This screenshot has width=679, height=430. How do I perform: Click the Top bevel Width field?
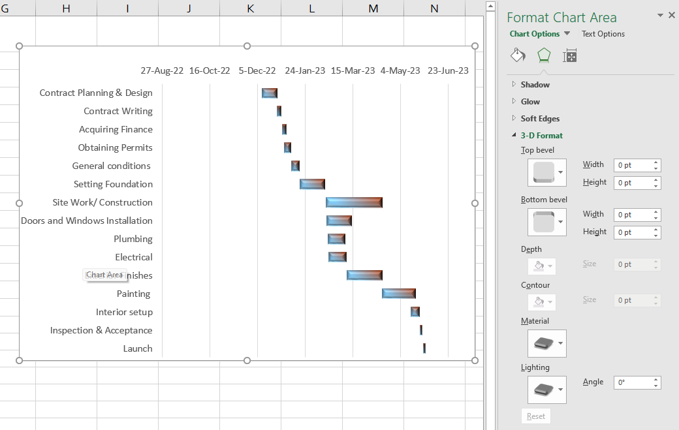(633, 165)
